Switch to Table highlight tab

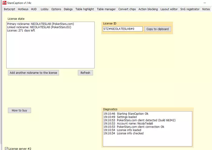point(84,9)
